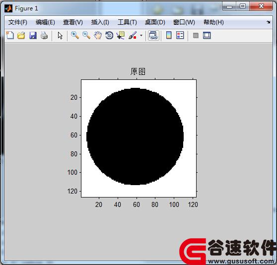Viewport: 277px width, 265px height.
Task: Click the Show Plot Tools button
Action: tap(207, 36)
